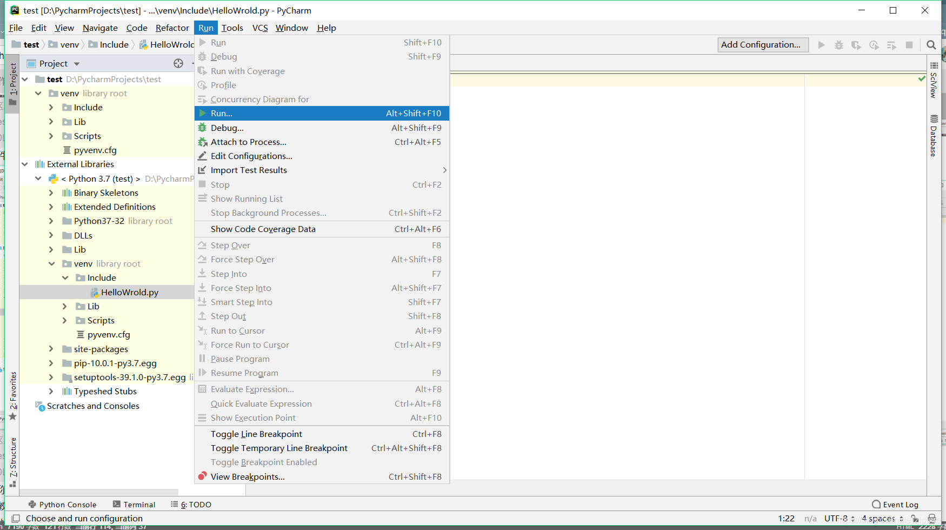946x530 pixels.
Task: Open the Python Console tool window
Action: 62,504
